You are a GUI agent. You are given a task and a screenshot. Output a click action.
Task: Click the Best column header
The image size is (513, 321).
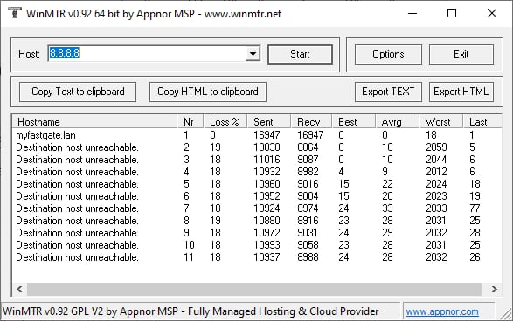pos(353,122)
